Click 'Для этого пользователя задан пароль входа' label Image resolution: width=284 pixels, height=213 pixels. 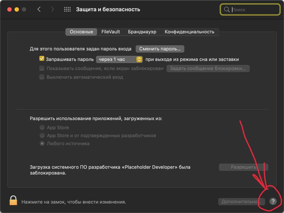(80, 49)
